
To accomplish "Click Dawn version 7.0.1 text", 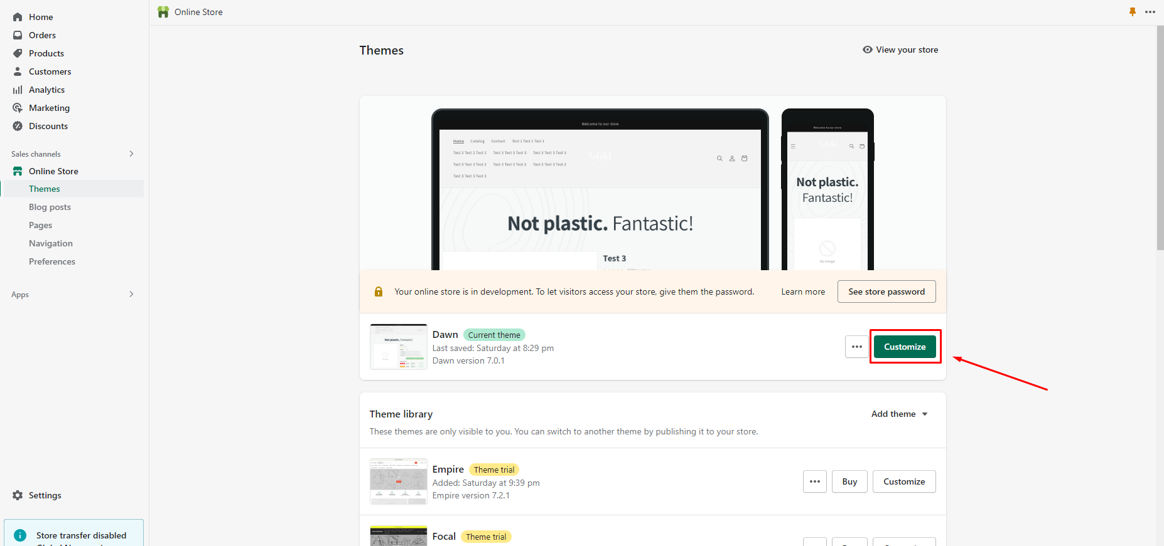I will coord(468,360).
